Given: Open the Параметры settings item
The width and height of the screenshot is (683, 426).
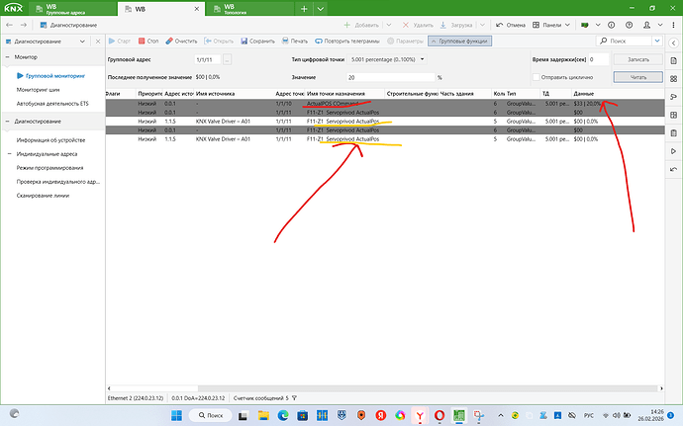Looking at the screenshot, I should coord(405,41).
